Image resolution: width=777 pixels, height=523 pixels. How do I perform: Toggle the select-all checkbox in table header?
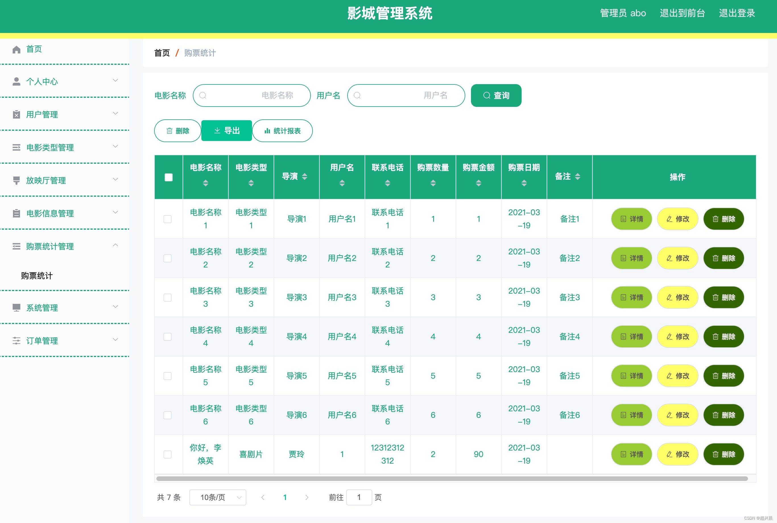click(169, 177)
